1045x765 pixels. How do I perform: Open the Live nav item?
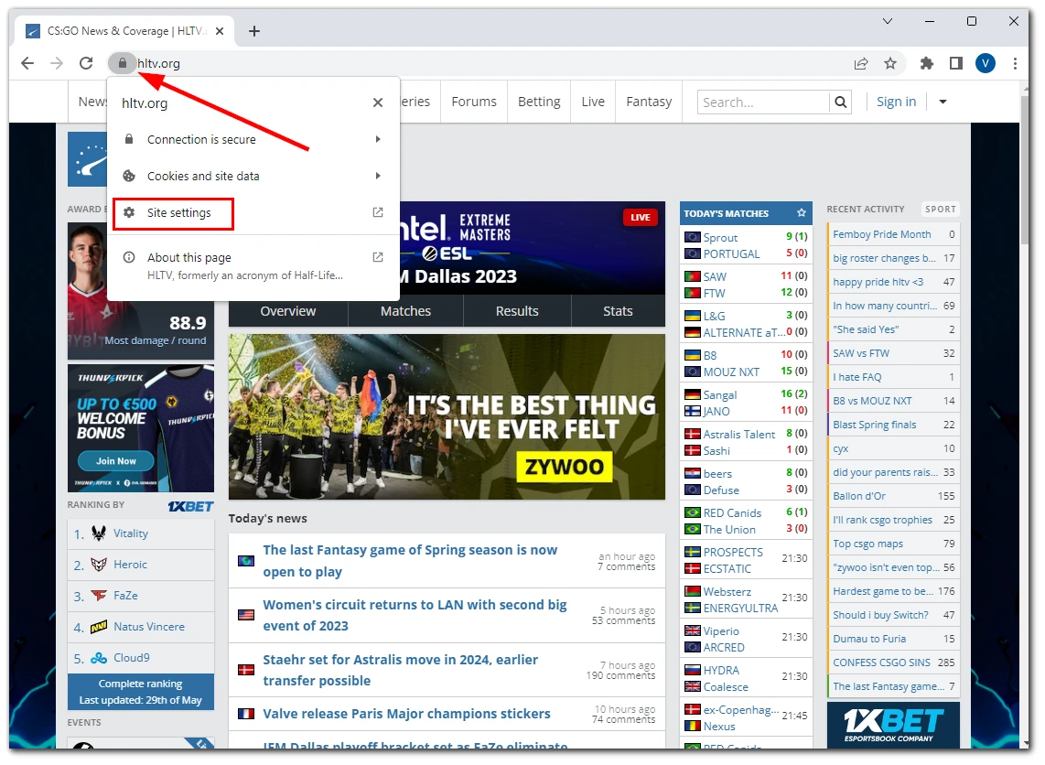click(x=593, y=102)
